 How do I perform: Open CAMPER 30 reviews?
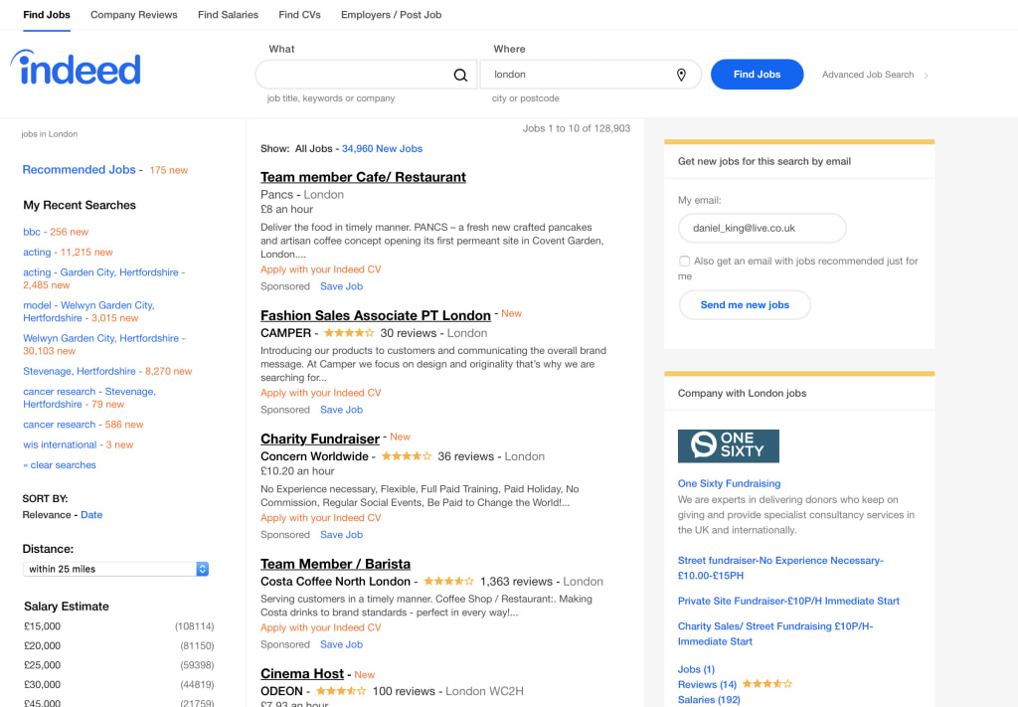(x=408, y=333)
